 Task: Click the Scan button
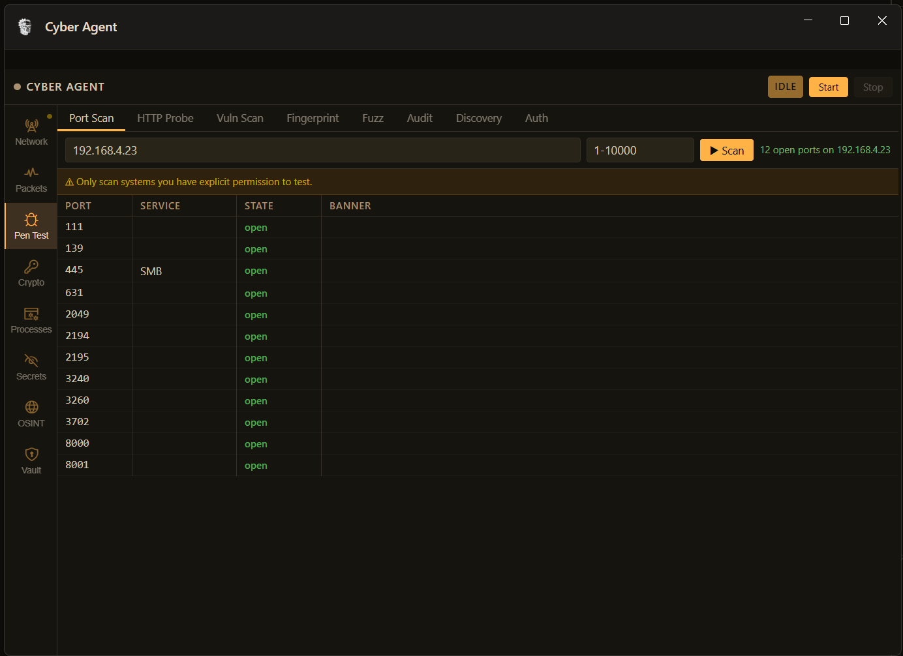(x=726, y=150)
